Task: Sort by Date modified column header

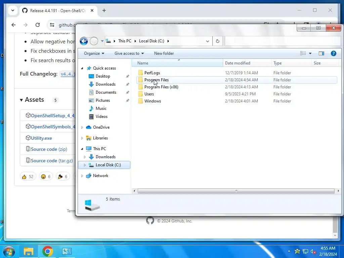Action: point(247,63)
